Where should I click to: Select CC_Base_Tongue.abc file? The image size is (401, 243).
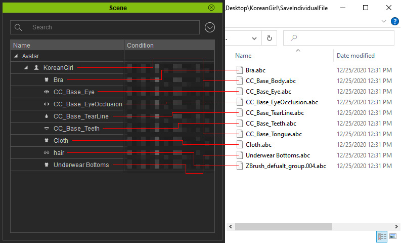point(274,134)
